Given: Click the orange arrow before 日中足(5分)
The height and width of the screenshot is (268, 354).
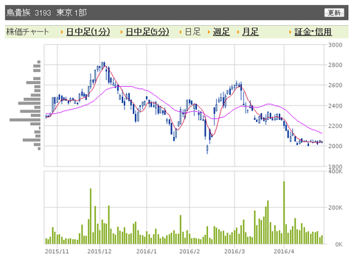Looking at the screenshot, I should tap(122, 32).
